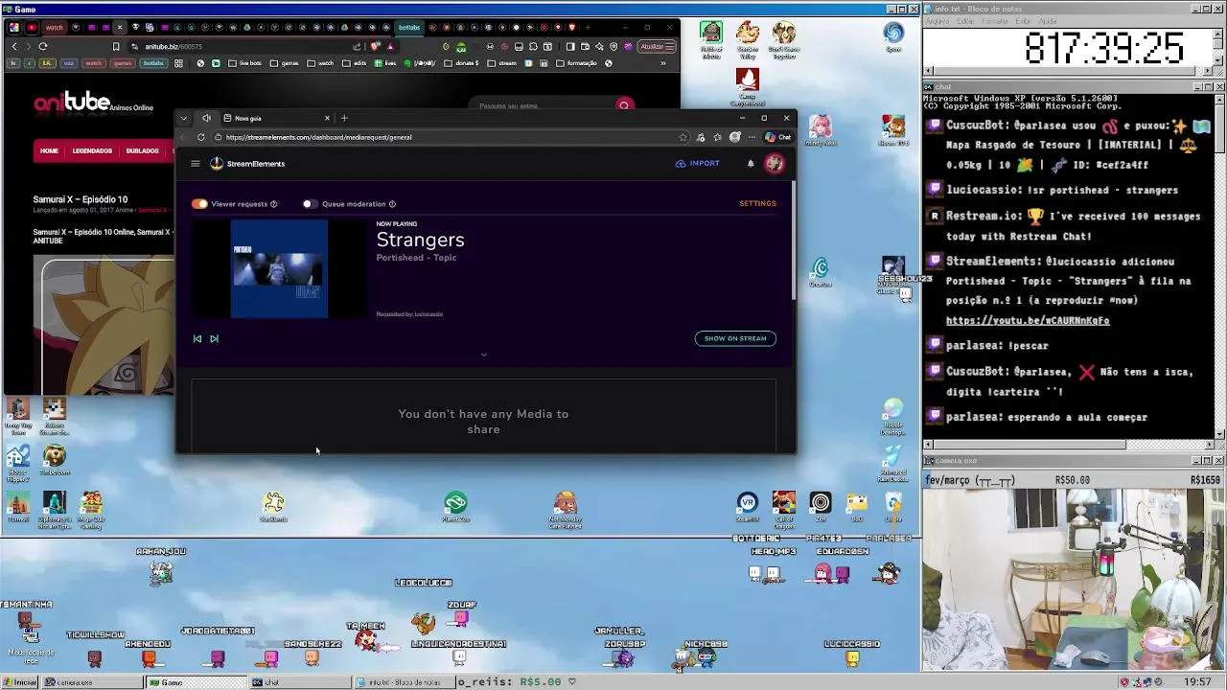Open Camp Canyonwood desktop icon
Viewport: 1227px width, 690px height.
click(x=748, y=87)
